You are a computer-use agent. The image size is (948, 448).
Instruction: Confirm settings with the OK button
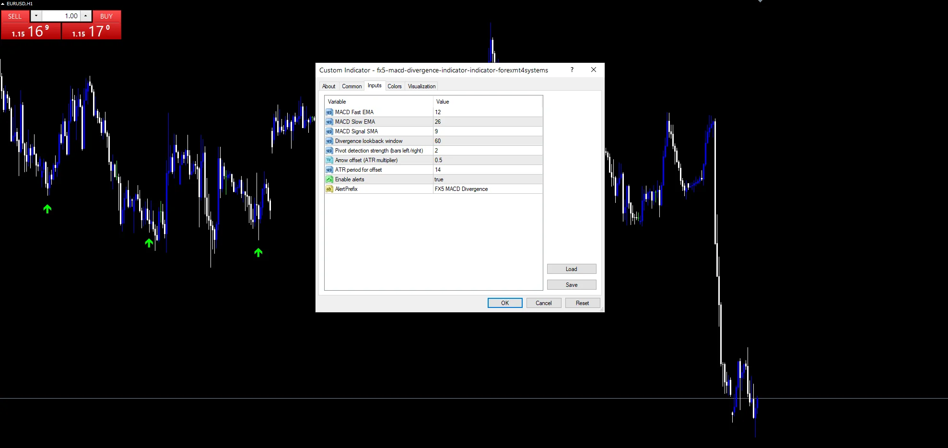(505, 303)
